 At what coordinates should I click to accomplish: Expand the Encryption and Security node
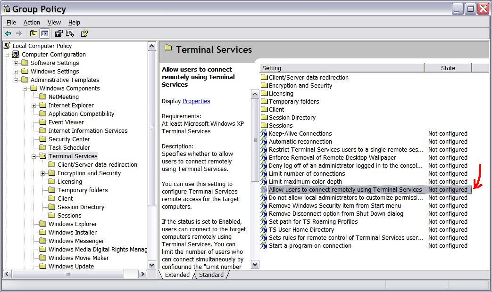43,173
